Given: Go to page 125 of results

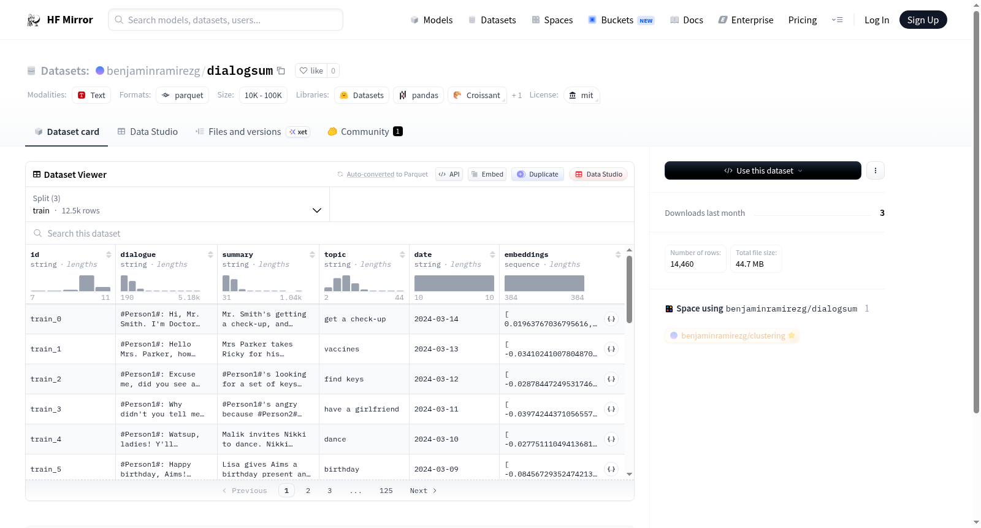Looking at the screenshot, I should point(386,491).
